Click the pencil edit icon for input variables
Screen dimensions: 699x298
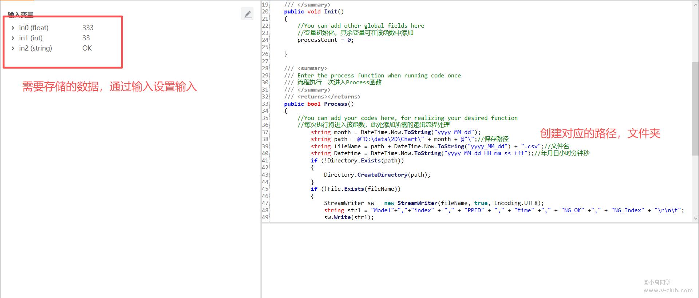point(248,14)
